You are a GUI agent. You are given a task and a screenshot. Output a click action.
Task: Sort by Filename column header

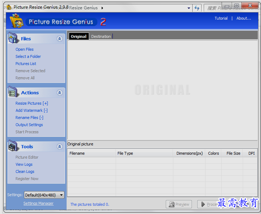click(91, 153)
